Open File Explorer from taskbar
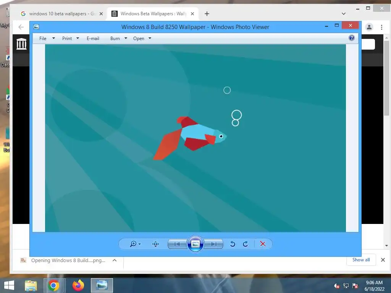This screenshot has height=293, width=391. click(x=31, y=285)
